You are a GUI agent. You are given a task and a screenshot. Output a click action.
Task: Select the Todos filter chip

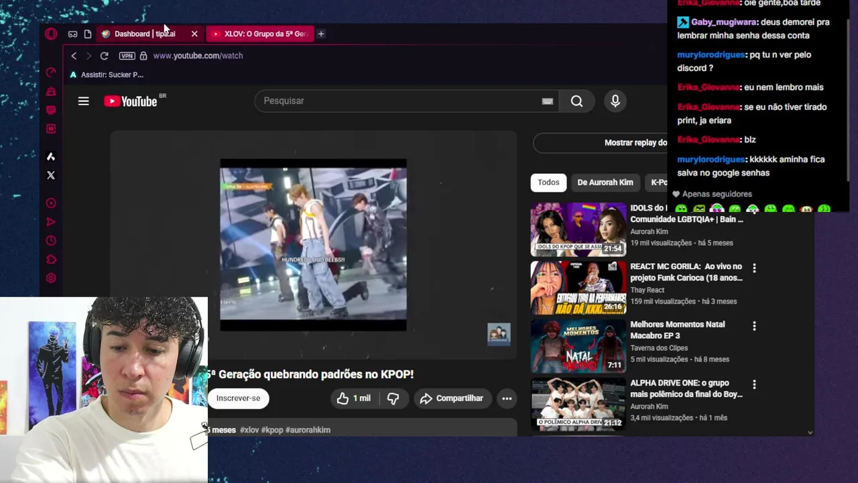tap(548, 182)
